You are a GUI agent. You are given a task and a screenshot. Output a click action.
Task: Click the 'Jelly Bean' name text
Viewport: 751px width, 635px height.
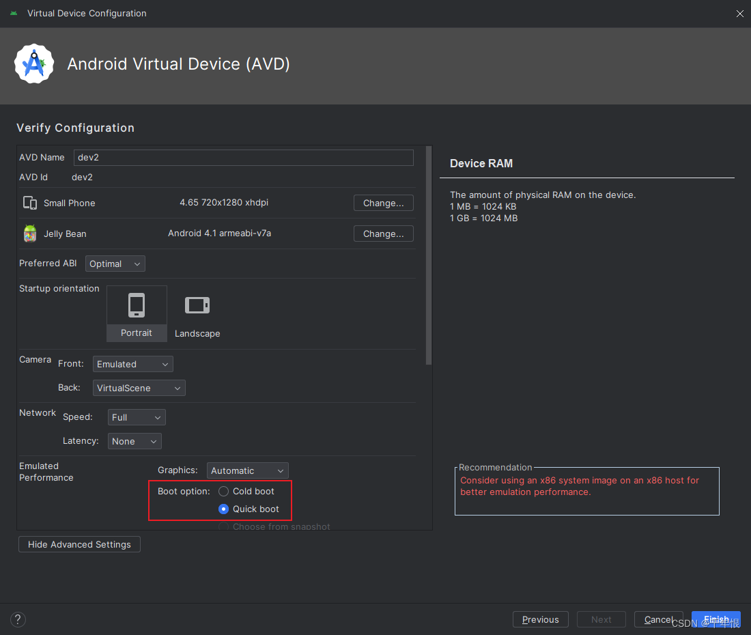(65, 234)
